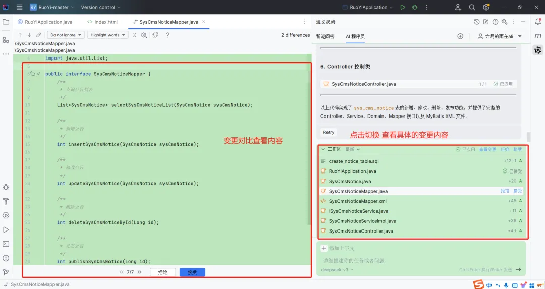Start new conversation with plus circle icon
This screenshot has width=545, height=289.
[x=460, y=36]
